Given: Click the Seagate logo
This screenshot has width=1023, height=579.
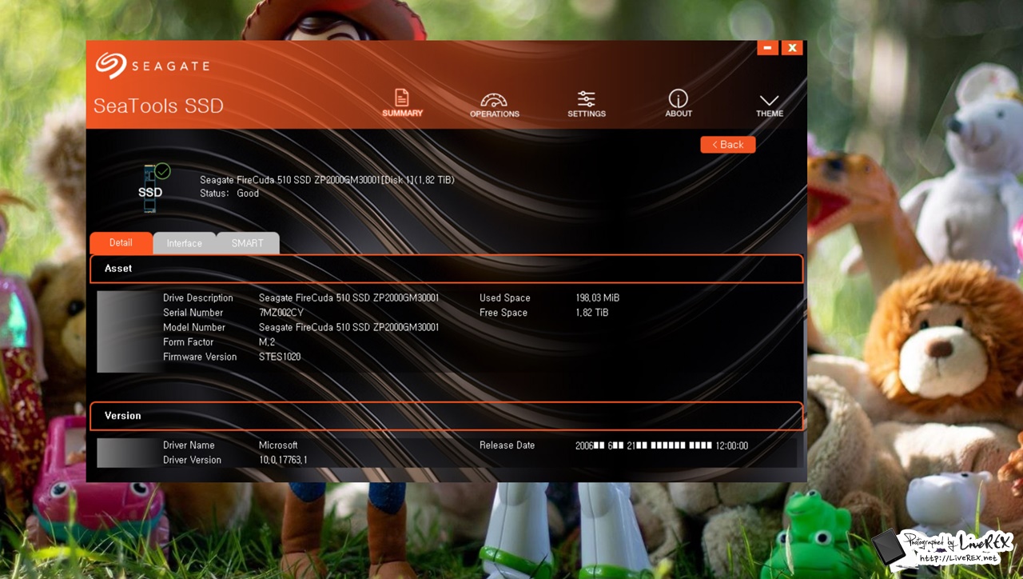Looking at the screenshot, I should pyautogui.click(x=152, y=66).
